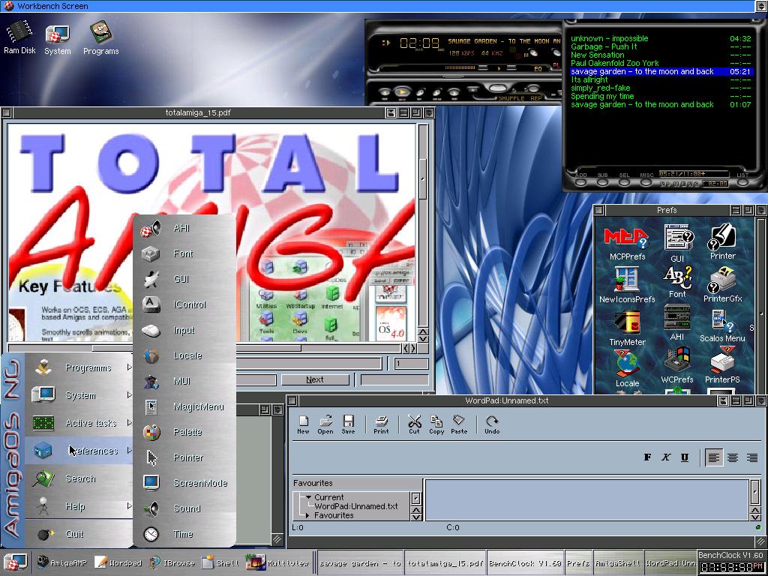The width and height of the screenshot is (768, 576).
Task: Play track with AmigaAMP play button
Action: pyautogui.click(x=402, y=91)
